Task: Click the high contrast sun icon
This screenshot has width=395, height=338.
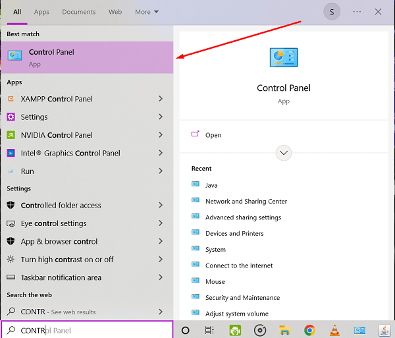Action: pos(11,260)
